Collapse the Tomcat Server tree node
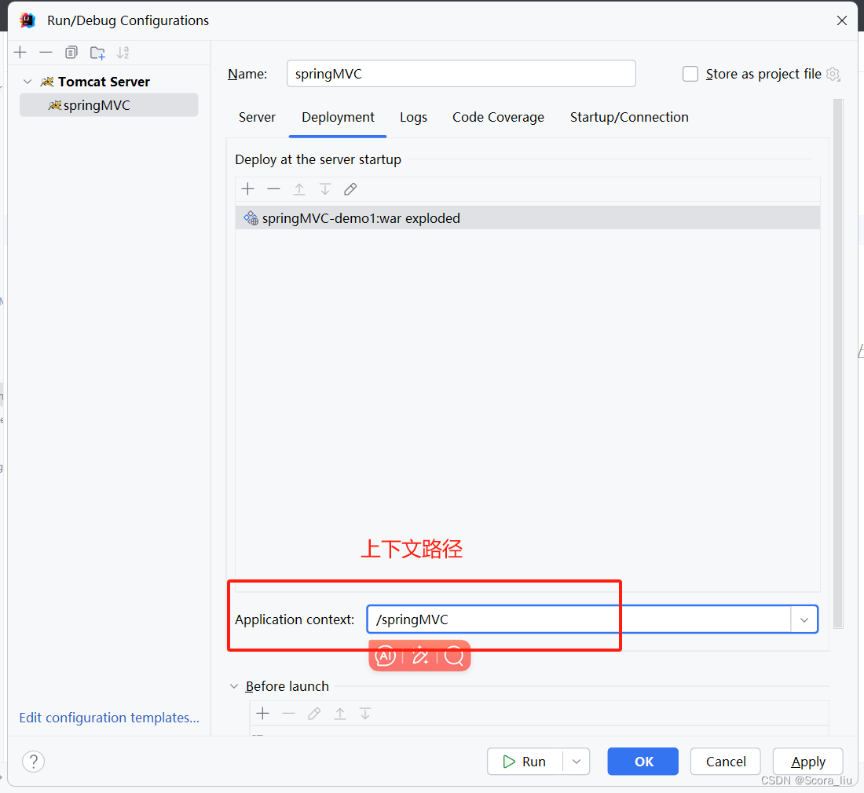Viewport: 864px width, 793px height. [x=27, y=82]
